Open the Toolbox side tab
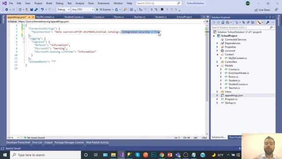282x159 pixels. tap(3, 19)
